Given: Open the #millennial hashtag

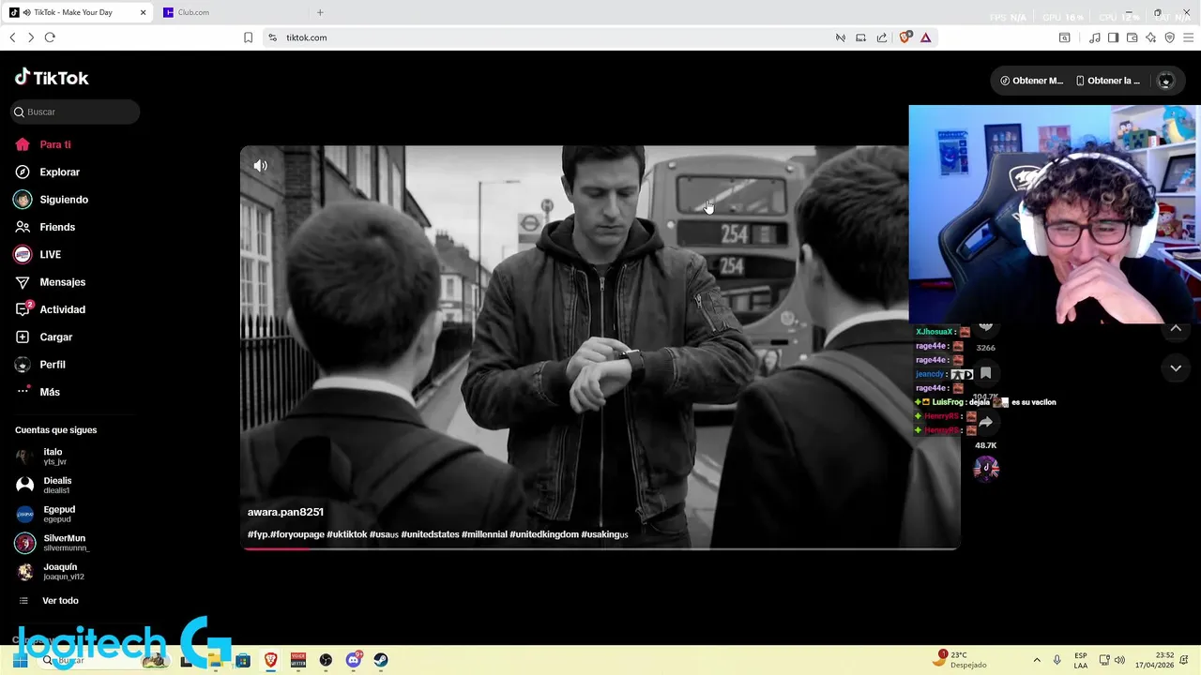Looking at the screenshot, I should 484,534.
